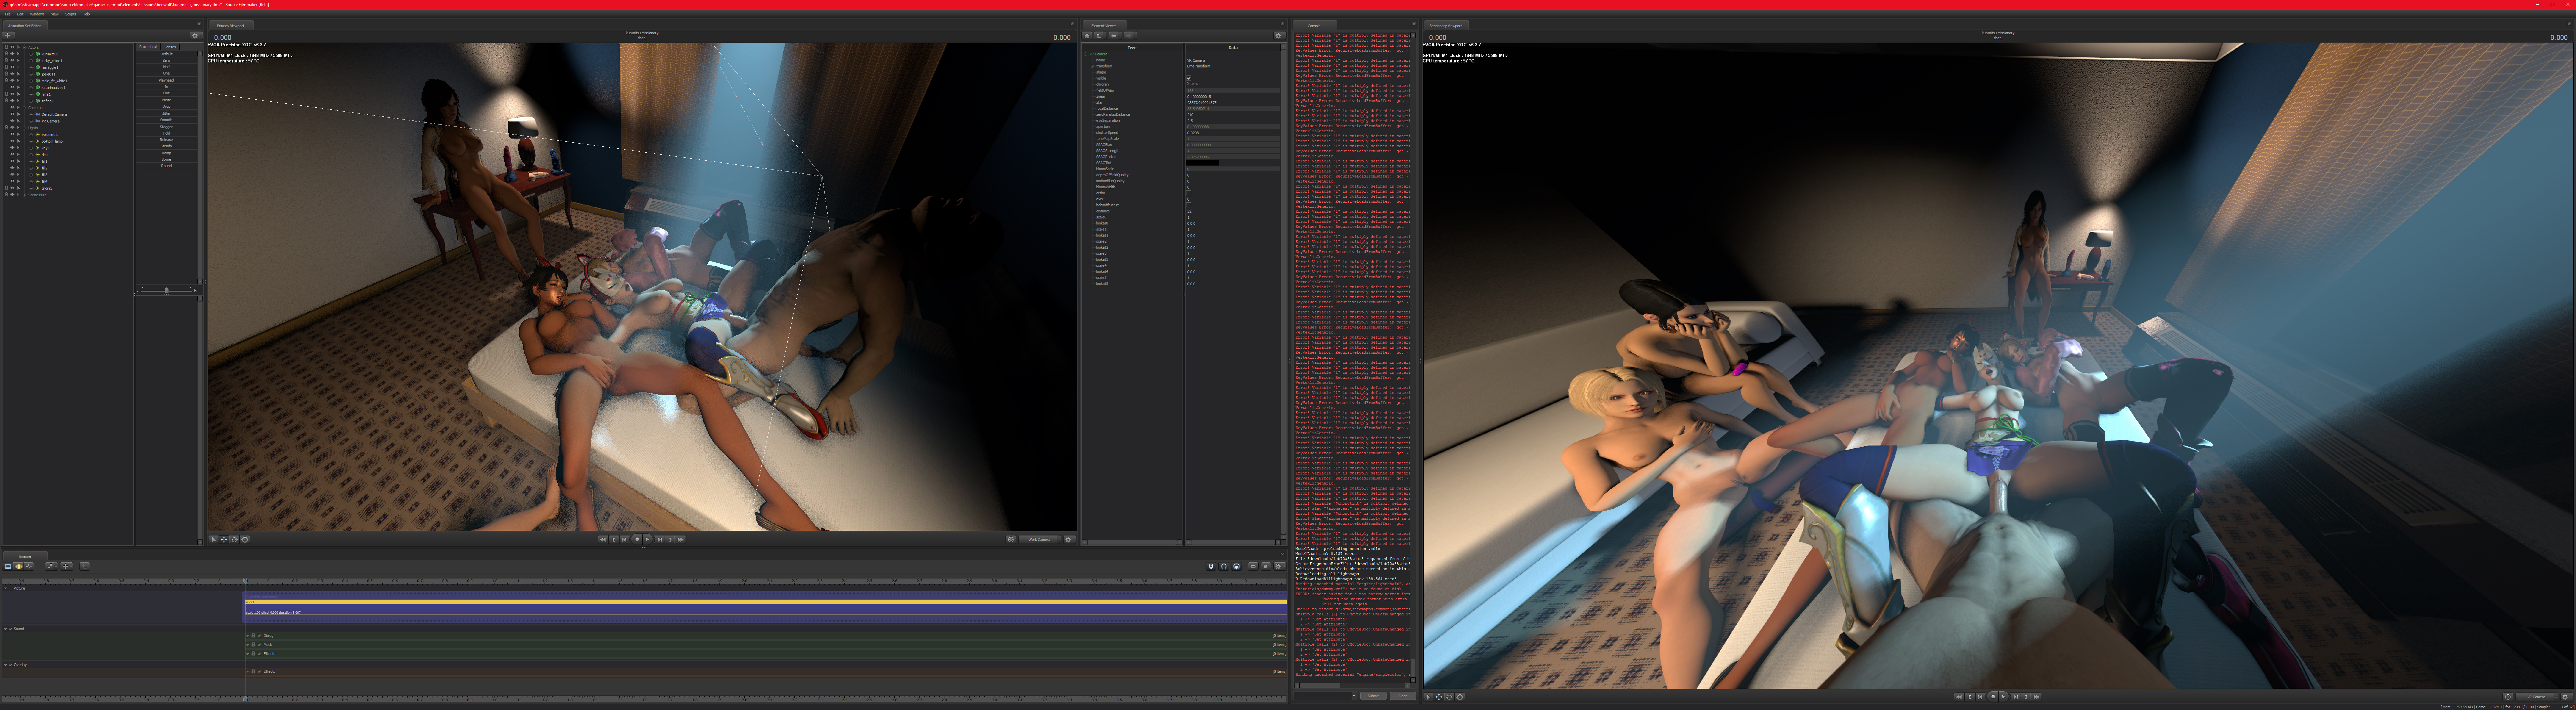The width and height of the screenshot is (2576, 710).
Task: Toggle visibility eye for kunimitsu1
Action: pos(12,54)
